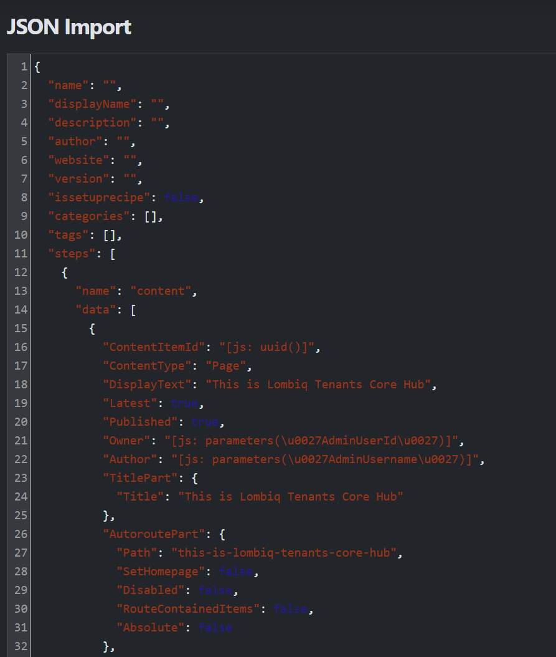Click the "Title" key on line 24
556x657 pixels.
pyautogui.click(x=140, y=497)
